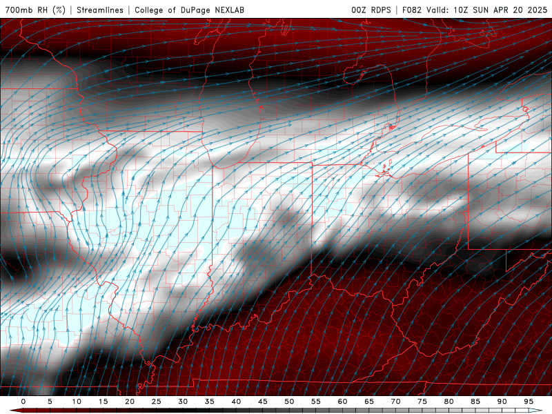Screen dimensions: 552x414
Task: Click the '10' value on the color scale
Action: (x=77, y=402)
